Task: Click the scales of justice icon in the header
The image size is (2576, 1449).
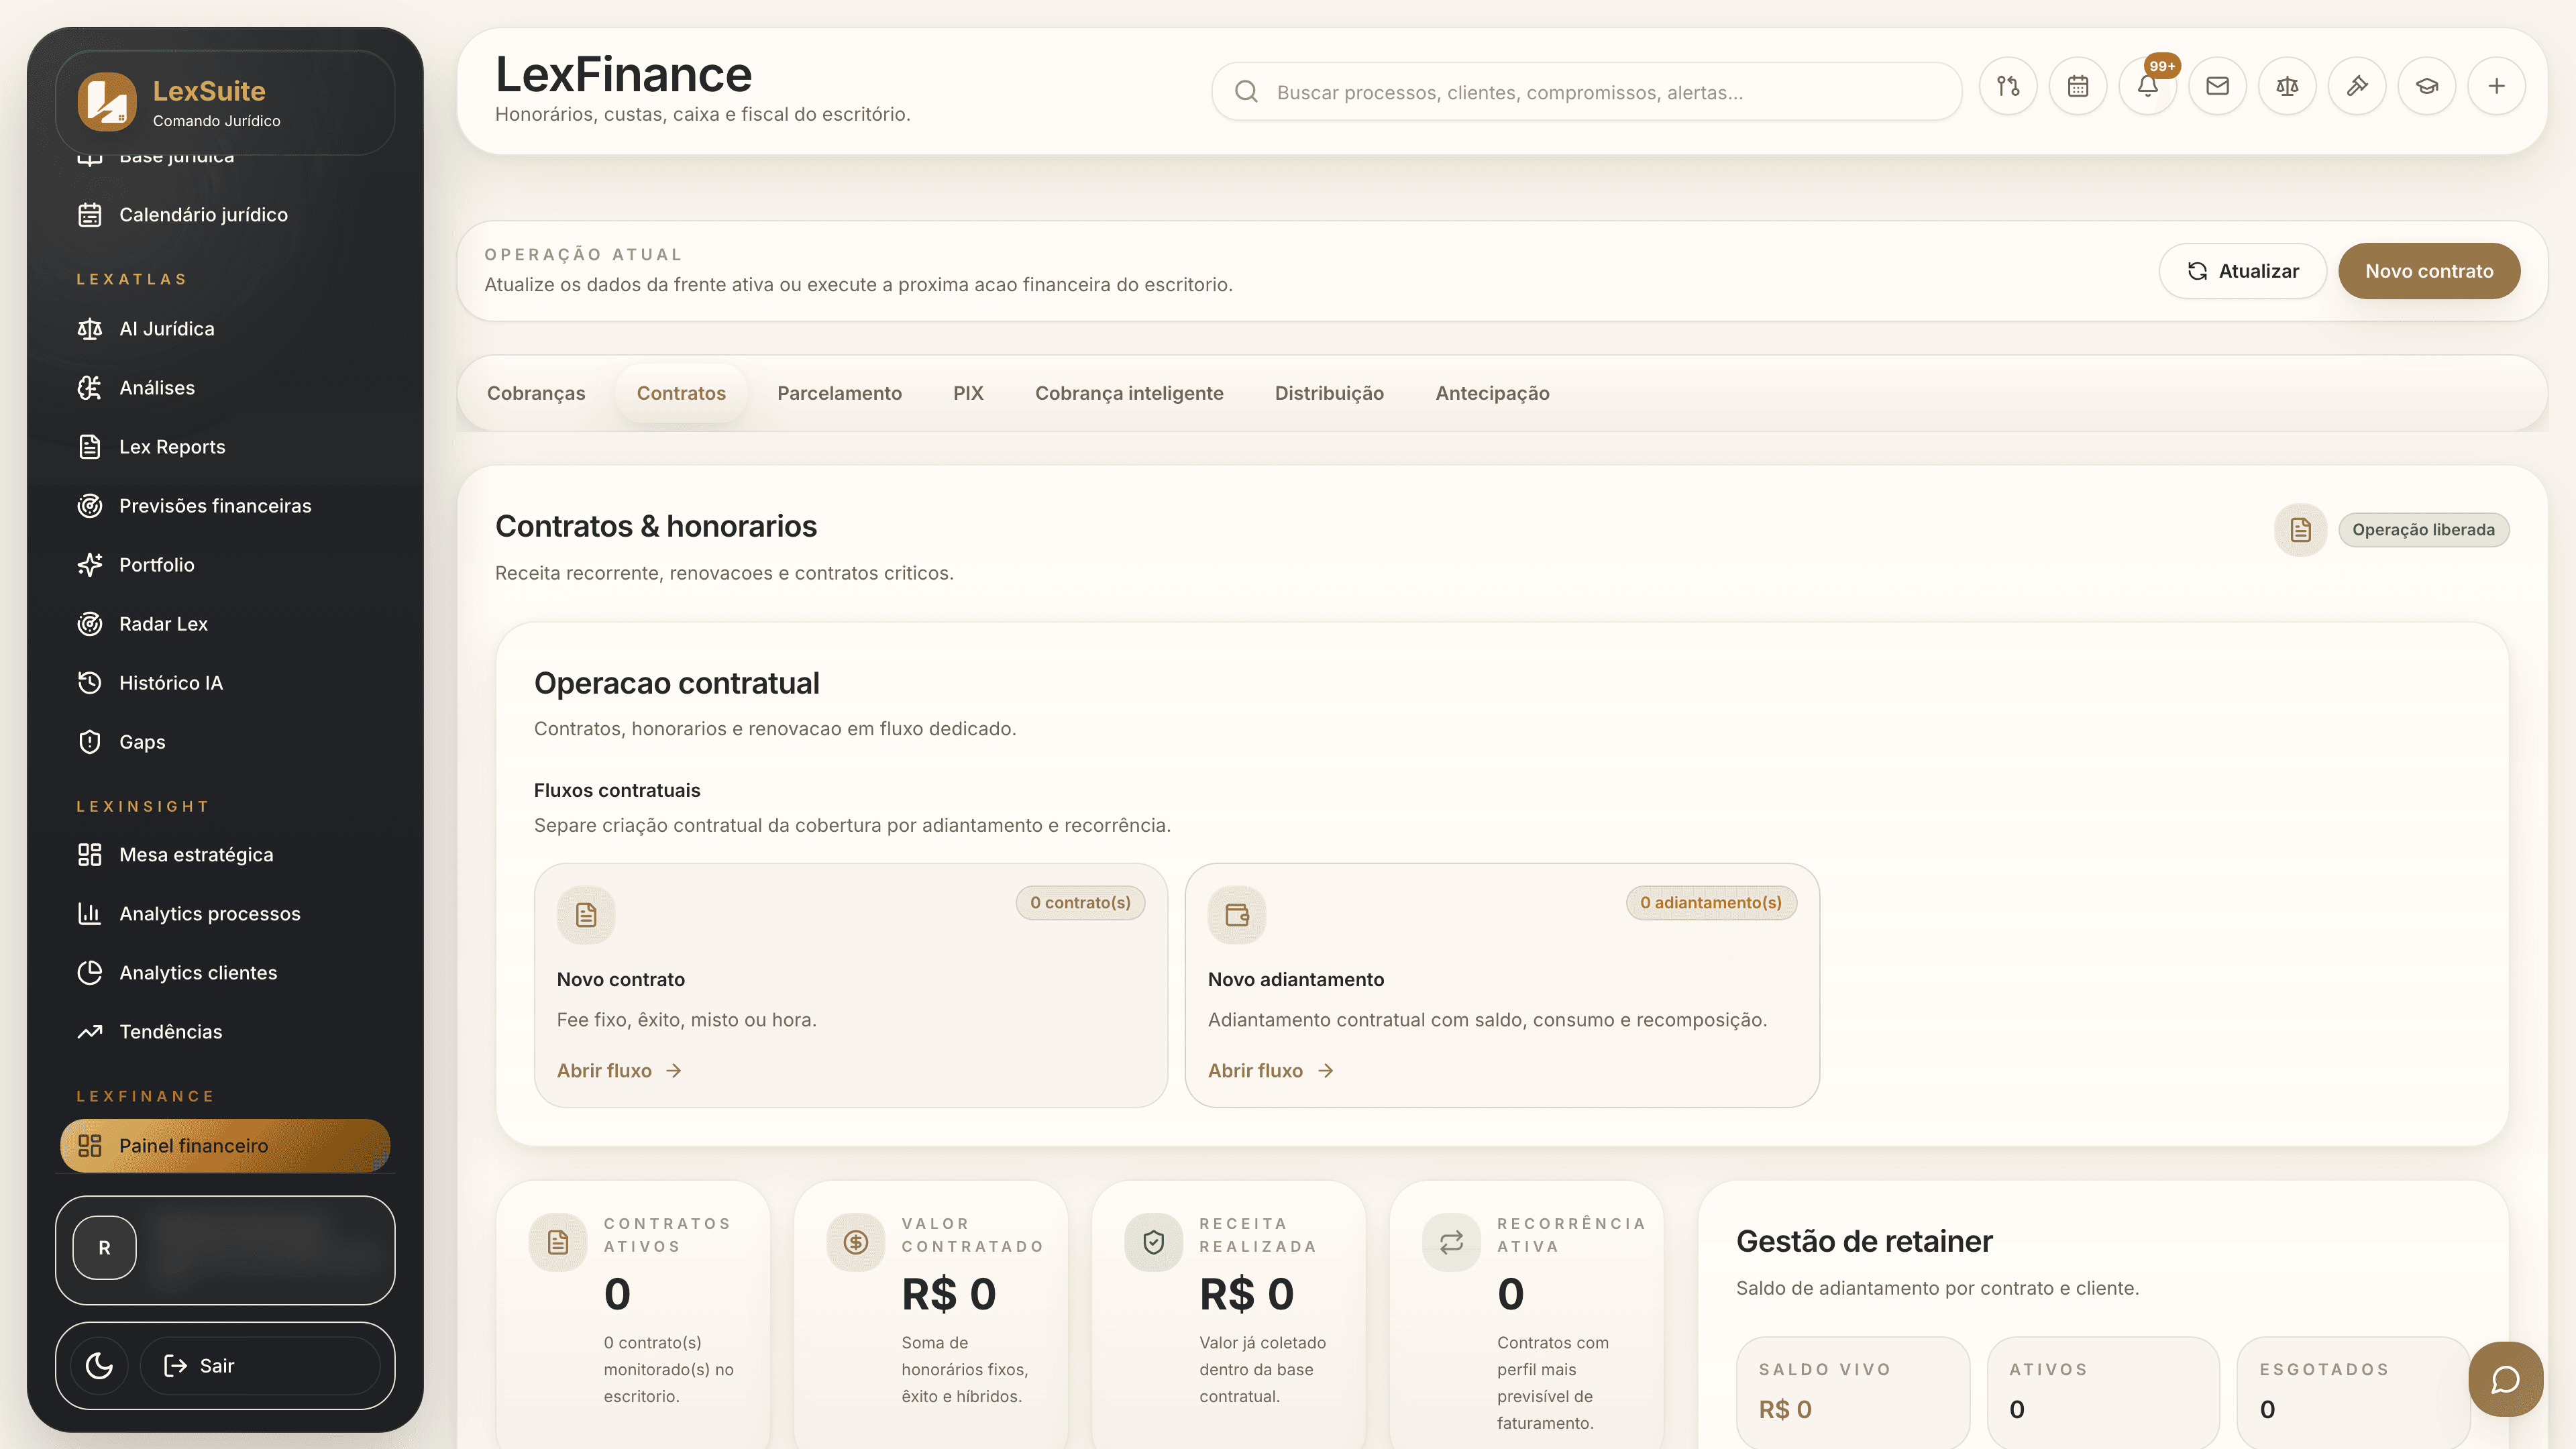Action: [x=2287, y=86]
